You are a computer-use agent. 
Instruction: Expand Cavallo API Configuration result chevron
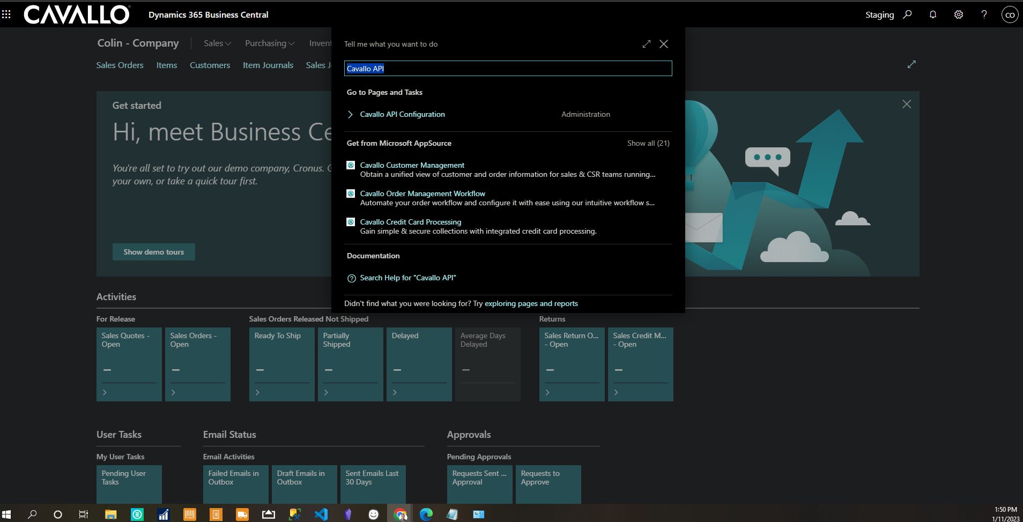(350, 114)
